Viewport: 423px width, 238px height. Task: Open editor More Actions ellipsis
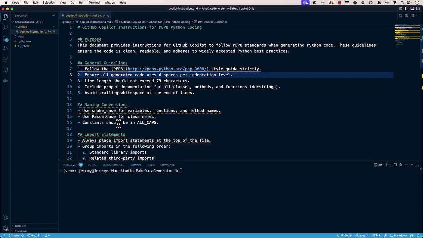pyautogui.click(x=418, y=16)
